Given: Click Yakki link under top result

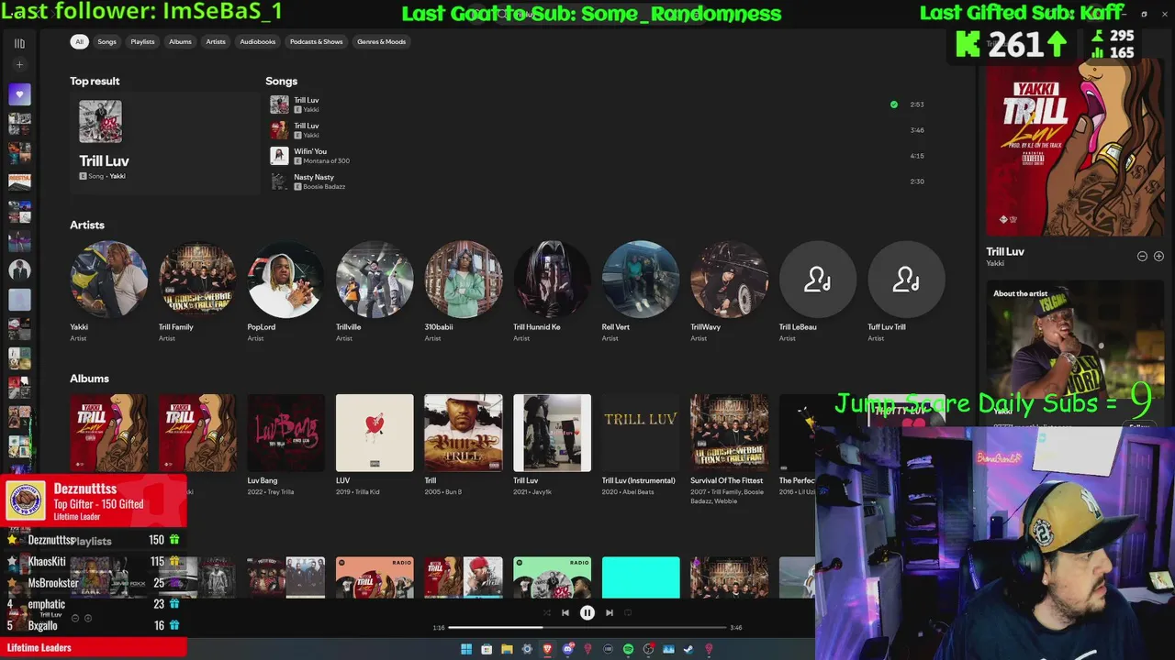Looking at the screenshot, I should pos(117,176).
